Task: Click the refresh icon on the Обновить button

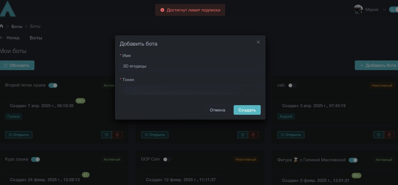Action: pos(6,65)
